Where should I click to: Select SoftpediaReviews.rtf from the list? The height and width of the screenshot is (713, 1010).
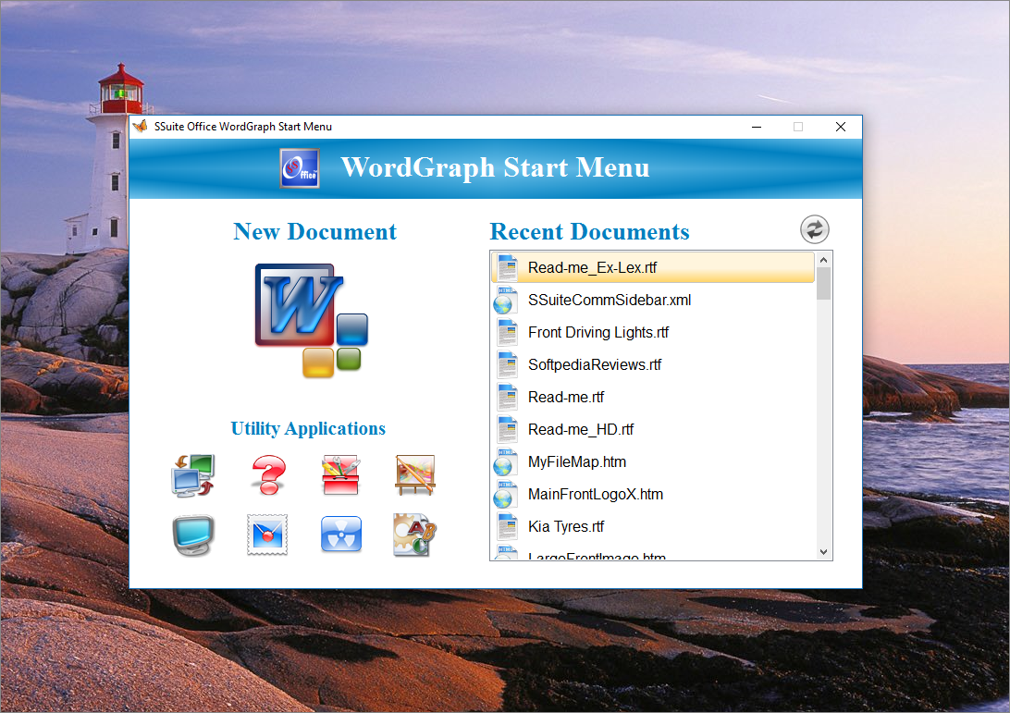click(594, 365)
